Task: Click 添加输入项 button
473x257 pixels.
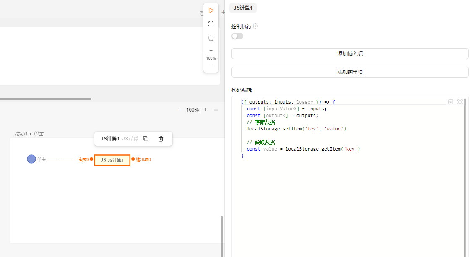Action: tap(350, 54)
